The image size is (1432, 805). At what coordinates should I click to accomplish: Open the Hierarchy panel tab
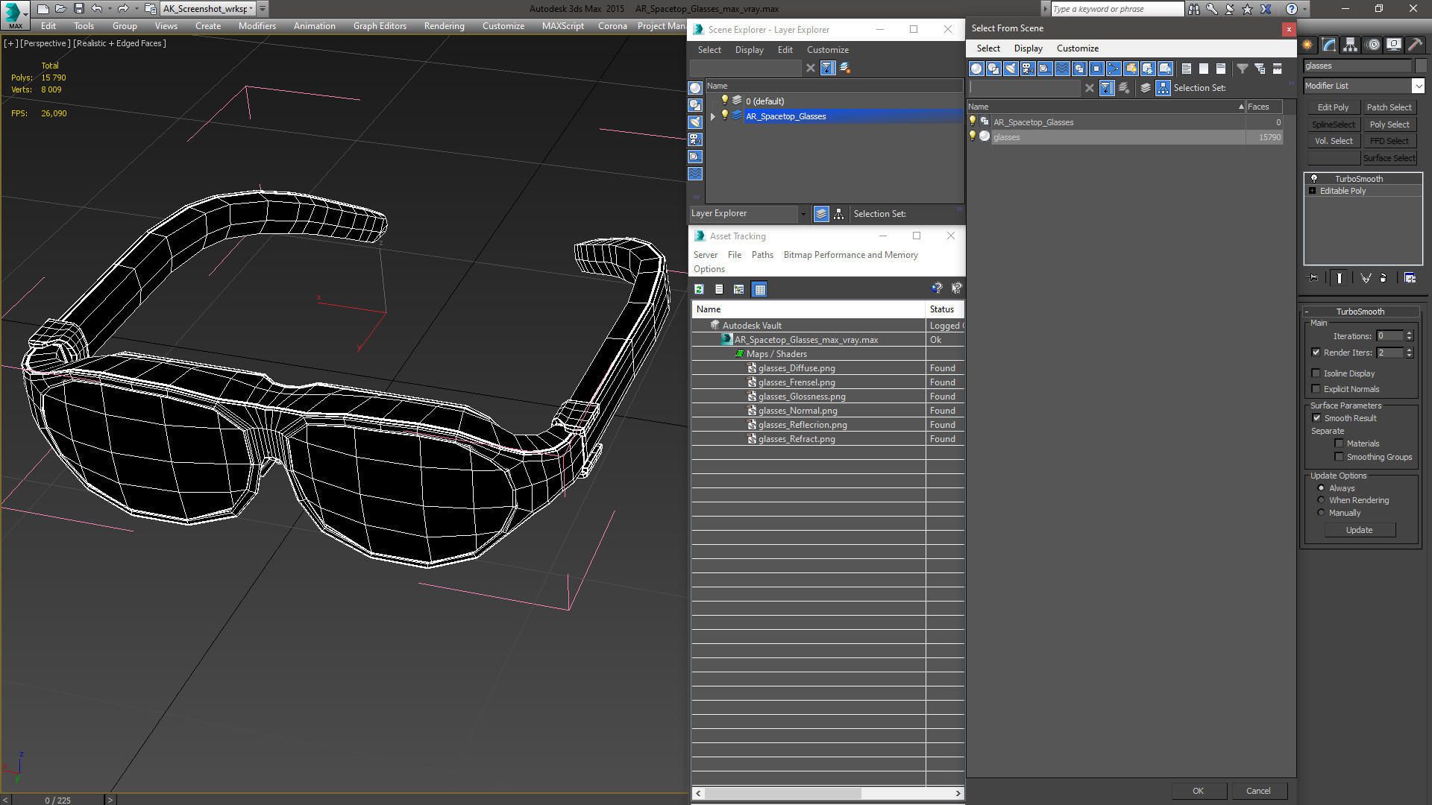click(1350, 45)
